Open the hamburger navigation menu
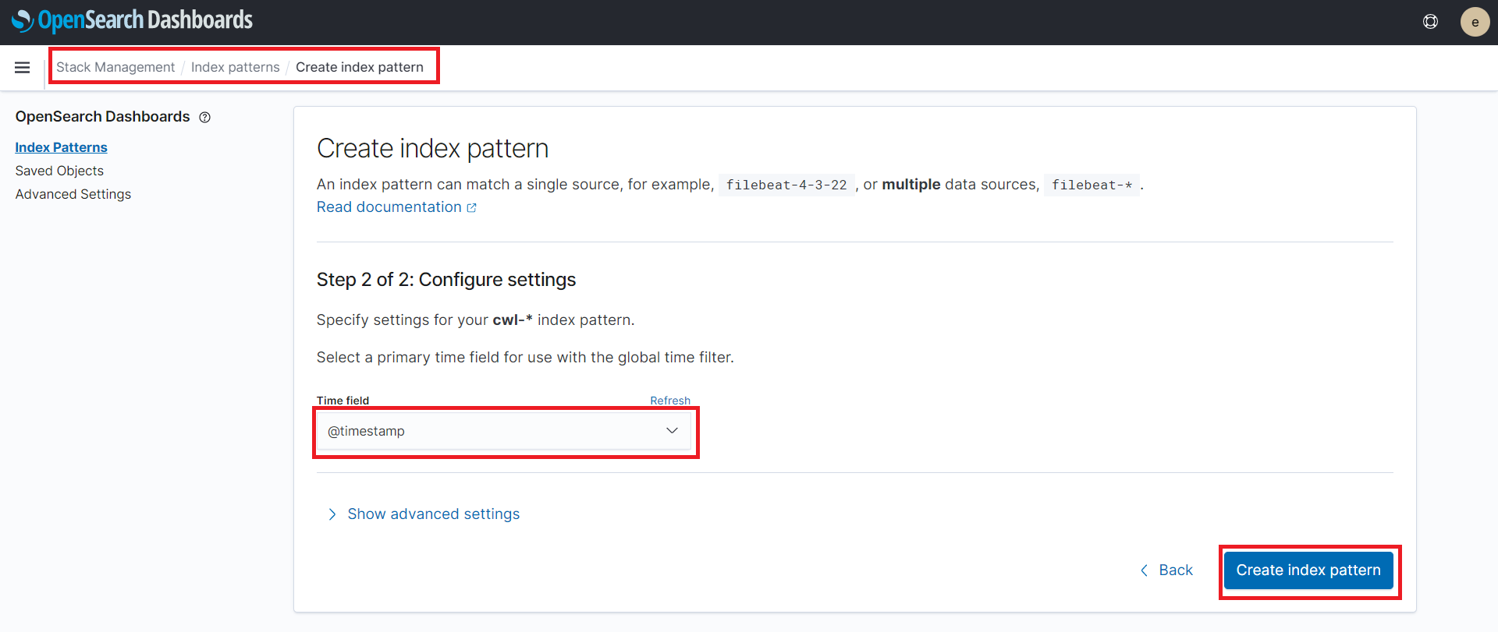The image size is (1498, 632). [x=23, y=68]
